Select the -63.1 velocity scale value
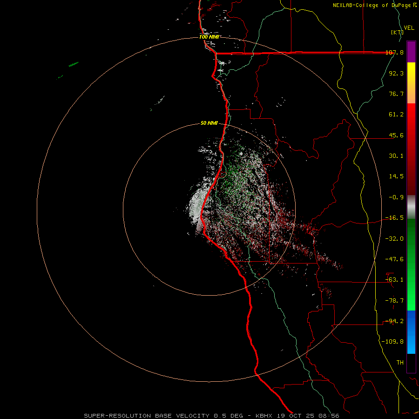The width and height of the screenshot is (419, 419). [x=394, y=280]
